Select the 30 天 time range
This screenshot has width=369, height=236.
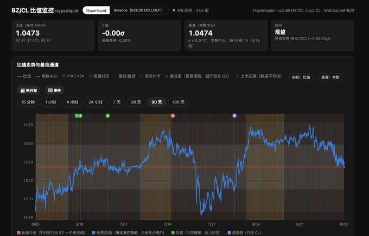coord(136,102)
